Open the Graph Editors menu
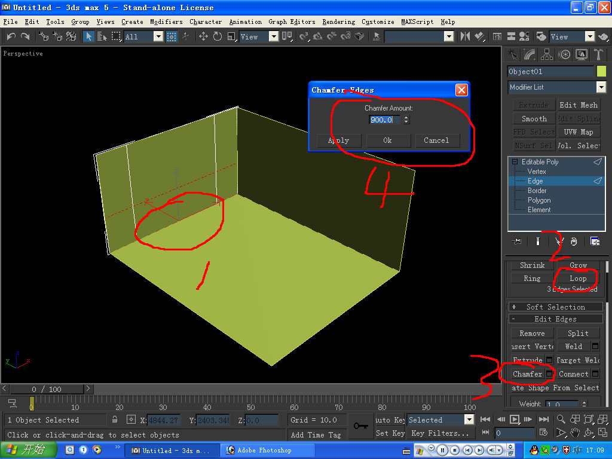 292,22
